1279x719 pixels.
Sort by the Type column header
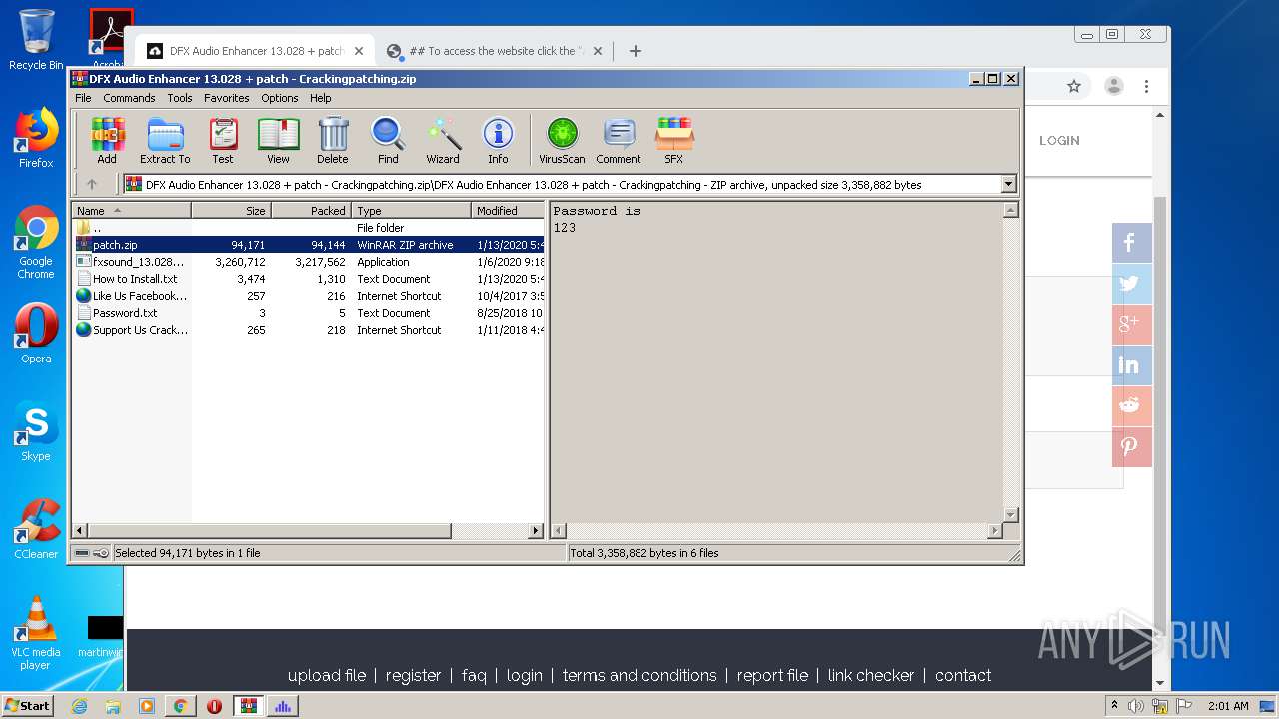[411, 211]
